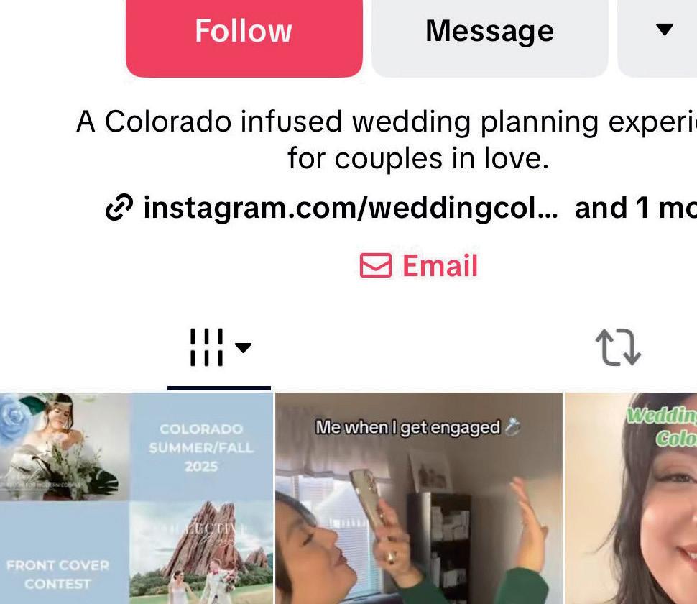Open the video with green Wedding text
Viewport: 697px width, 604px height.
tap(631, 498)
